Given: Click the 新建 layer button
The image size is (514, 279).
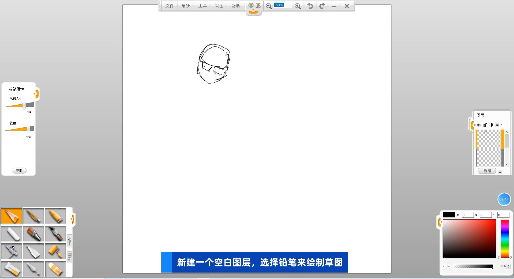Looking at the screenshot, I should [487, 171].
